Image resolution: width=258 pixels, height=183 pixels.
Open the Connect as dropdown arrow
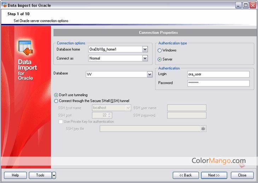(145, 58)
